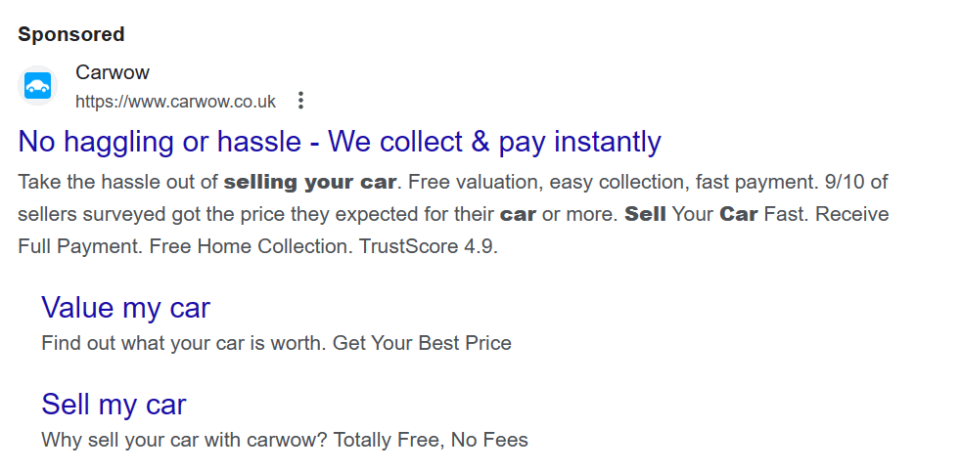The width and height of the screenshot is (961, 472).
Task: Open the 'No haggling or hassle' headline link
Action: tap(340, 142)
